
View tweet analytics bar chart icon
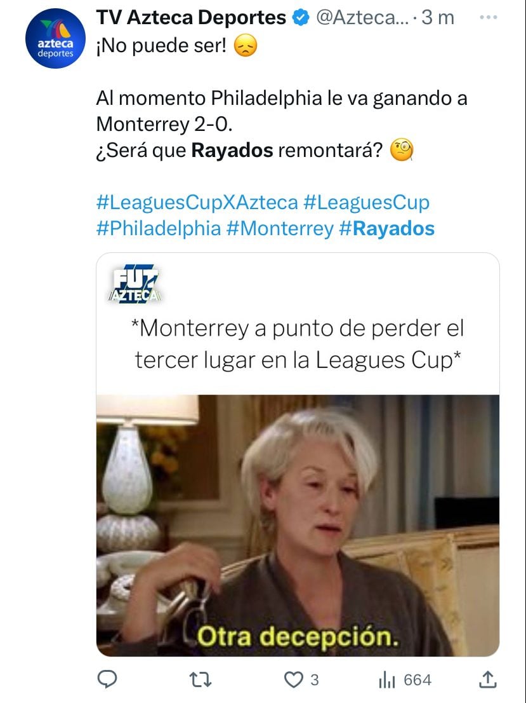pos(387,680)
